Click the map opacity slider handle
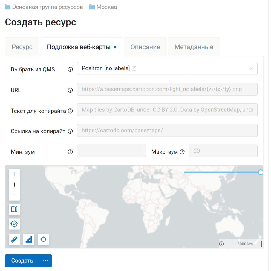Viewport: 271px width, 271px height. pos(261,172)
